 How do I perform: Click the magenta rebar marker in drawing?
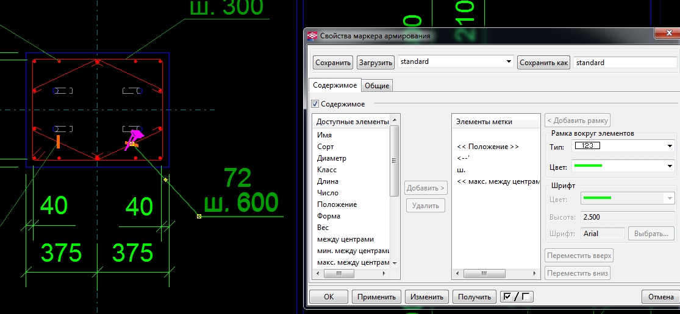137,134
